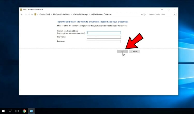Navigate to Credential Manager breadcrumb

click(x=80, y=14)
